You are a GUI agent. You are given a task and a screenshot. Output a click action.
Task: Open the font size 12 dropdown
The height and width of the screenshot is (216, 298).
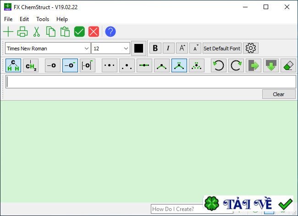[x=110, y=49]
